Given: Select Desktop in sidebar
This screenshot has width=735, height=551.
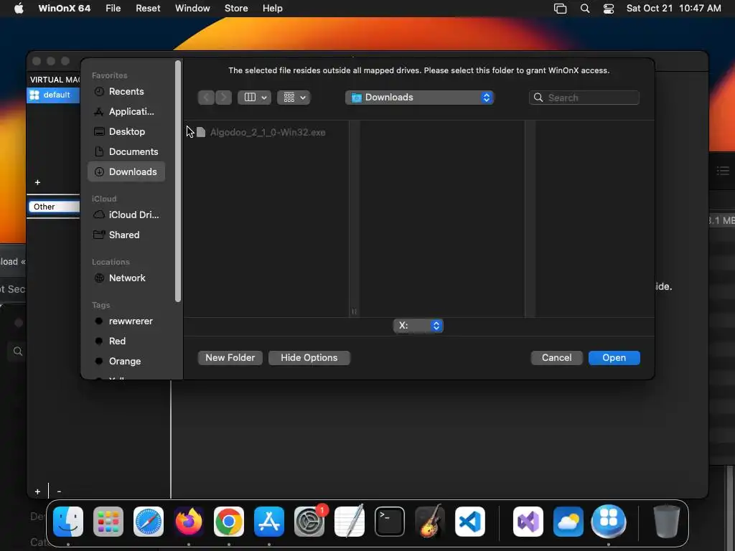Looking at the screenshot, I should 126,132.
